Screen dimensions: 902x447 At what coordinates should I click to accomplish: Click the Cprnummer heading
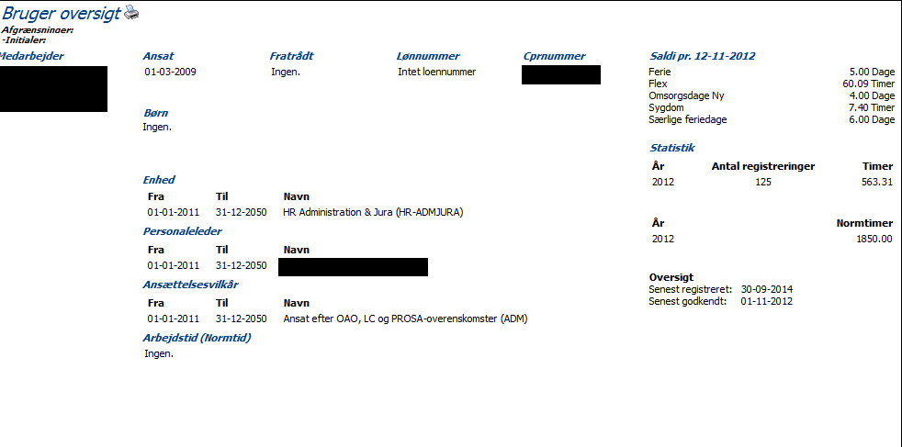pyautogui.click(x=554, y=56)
